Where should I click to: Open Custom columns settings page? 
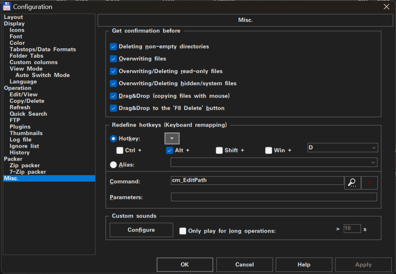point(34,62)
